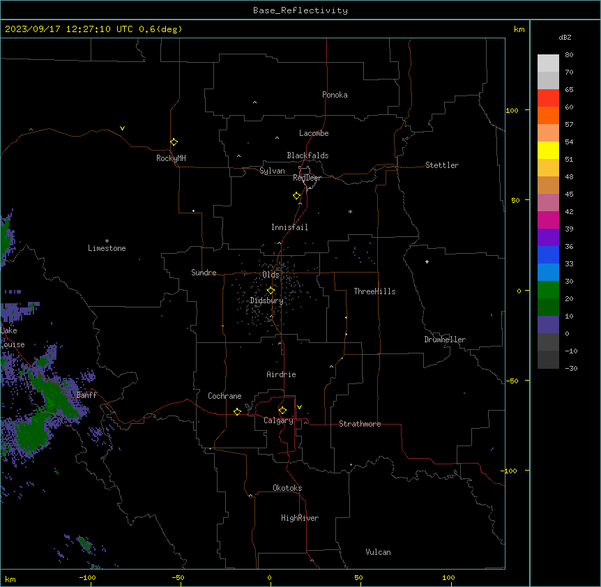
Task: Click the 80 dBZ light gray swatch
Action: click(x=548, y=63)
